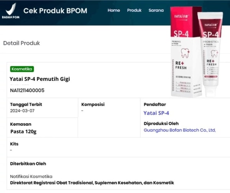Click the Cek Produk BPOM site title
This screenshot has width=230, height=193.
(x=55, y=11)
